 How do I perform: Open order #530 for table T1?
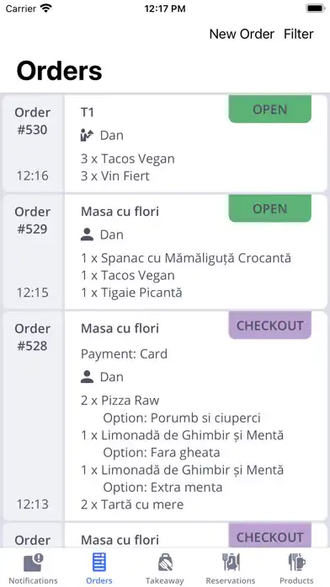pyautogui.click(x=196, y=143)
